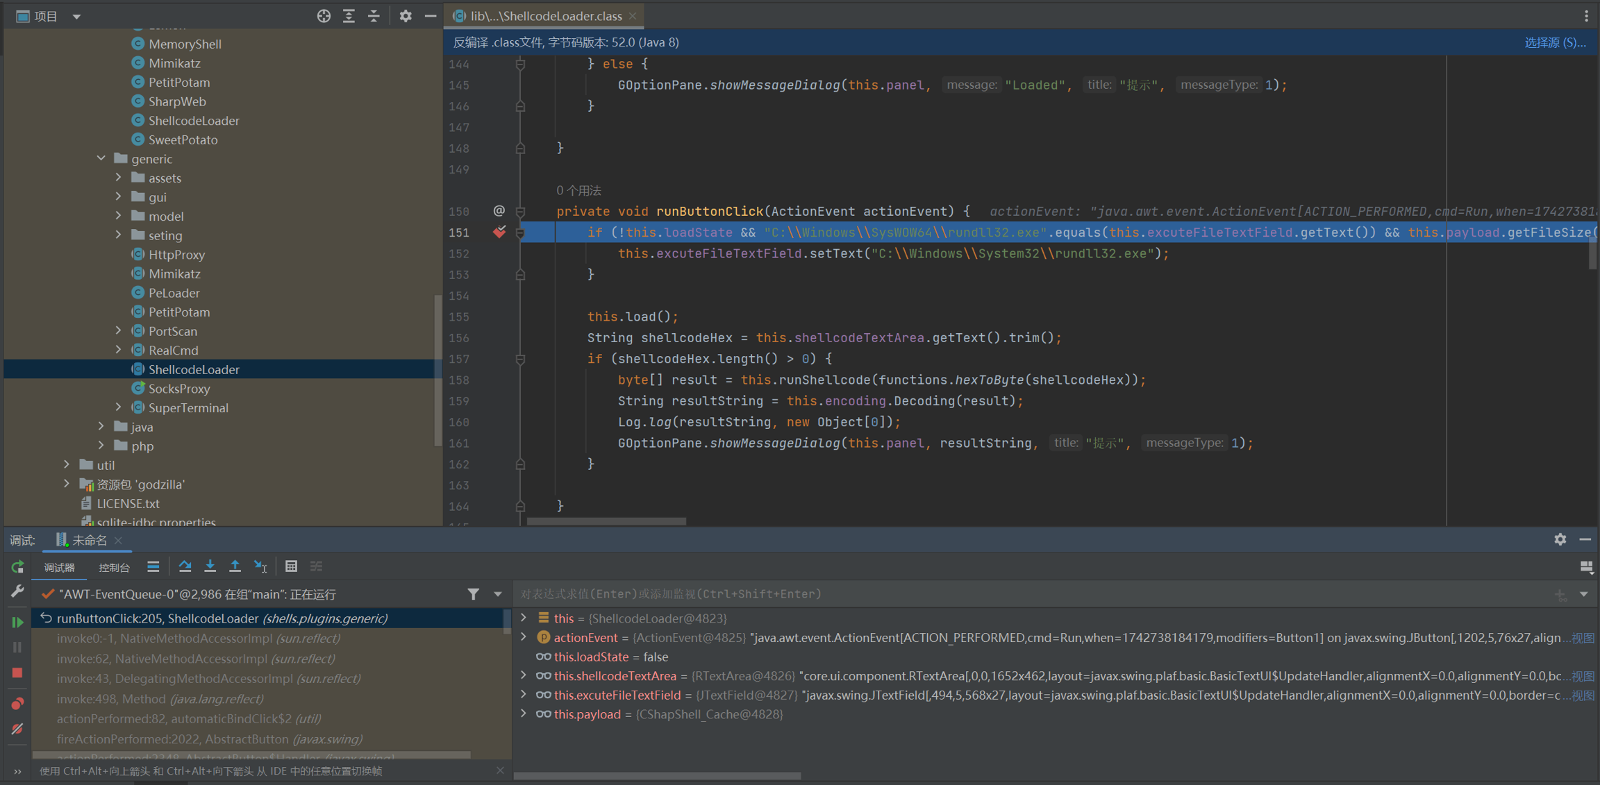This screenshot has width=1600, height=785.
Task: Select the ShellcodeLoader.class editor tab
Action: [544, 15]
